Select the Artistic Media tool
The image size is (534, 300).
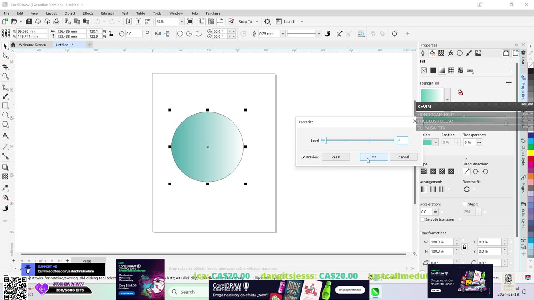[x=5, y=97]
